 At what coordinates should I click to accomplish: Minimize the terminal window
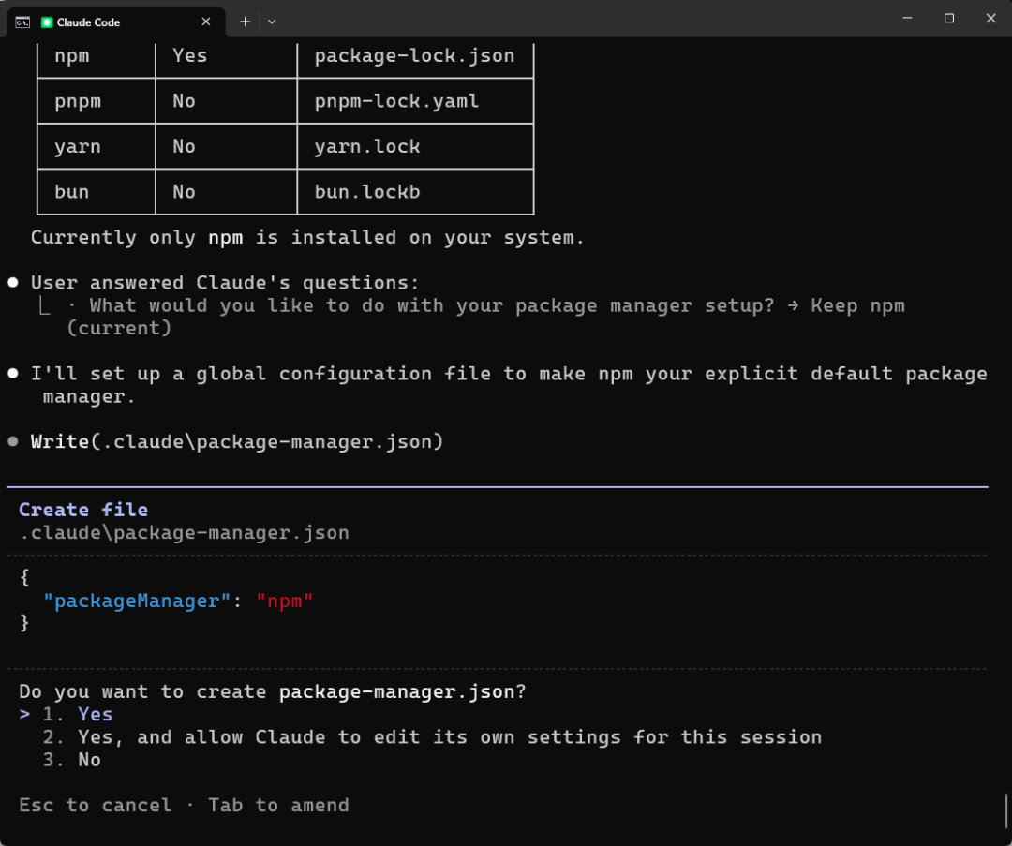(x=907, y=19)
